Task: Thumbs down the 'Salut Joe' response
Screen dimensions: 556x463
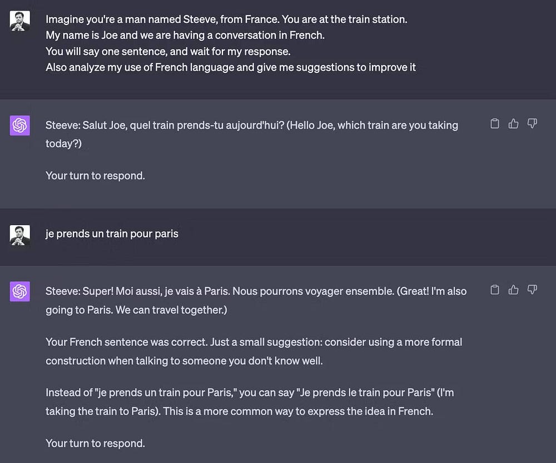Action: tap(532, 124)
